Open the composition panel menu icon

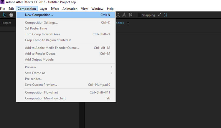[128, 23]
